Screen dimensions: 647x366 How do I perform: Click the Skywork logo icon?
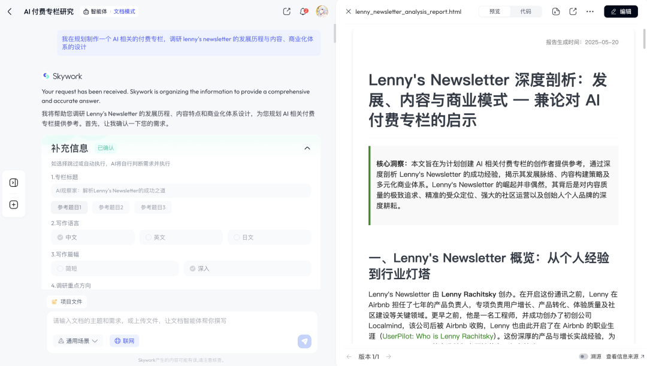(x=46, y=76)
